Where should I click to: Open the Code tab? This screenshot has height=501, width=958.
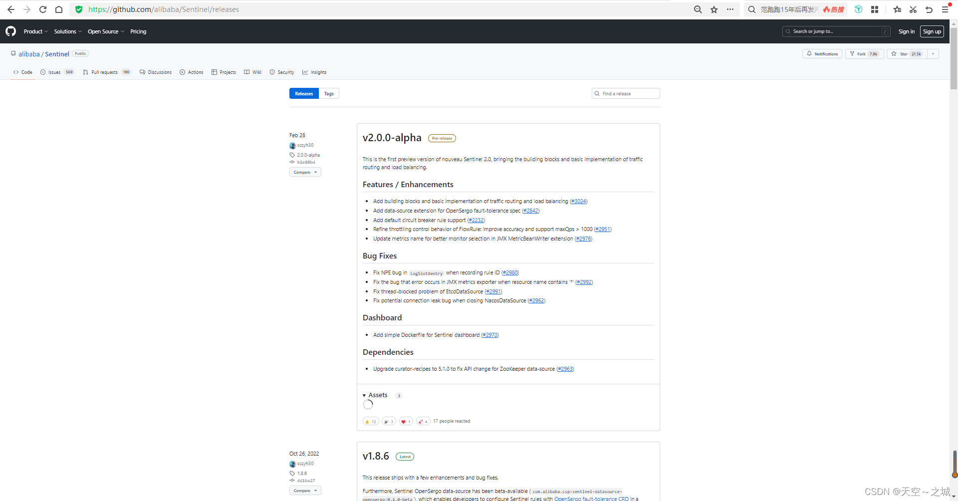23,72
